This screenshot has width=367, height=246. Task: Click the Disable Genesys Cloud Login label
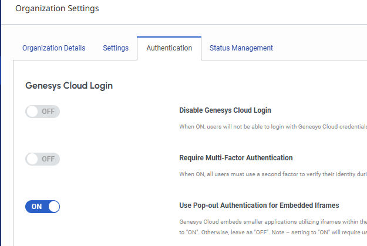[x=225, y=110]
